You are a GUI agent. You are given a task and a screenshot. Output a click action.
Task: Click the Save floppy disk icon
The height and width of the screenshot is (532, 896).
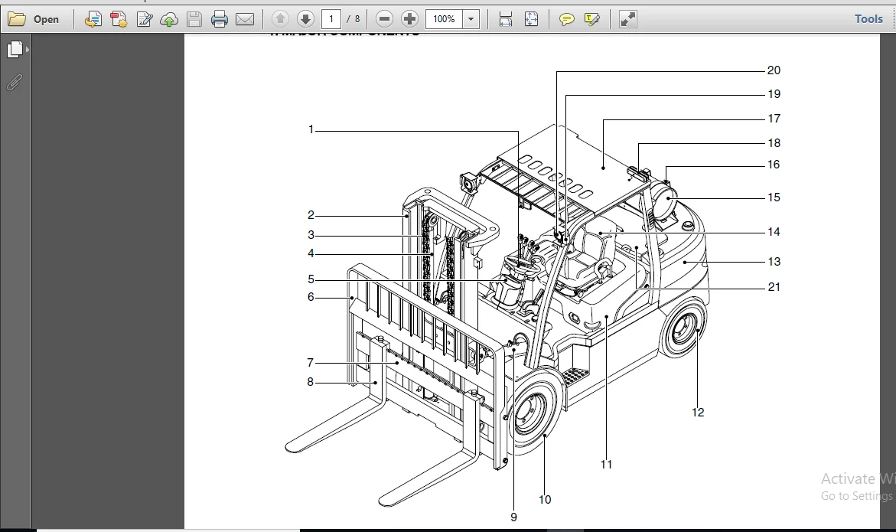point(194,19)
